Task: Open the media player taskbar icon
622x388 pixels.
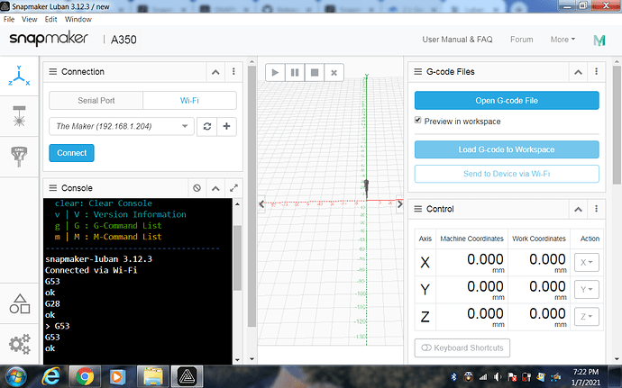Action: tap(117, 376)
